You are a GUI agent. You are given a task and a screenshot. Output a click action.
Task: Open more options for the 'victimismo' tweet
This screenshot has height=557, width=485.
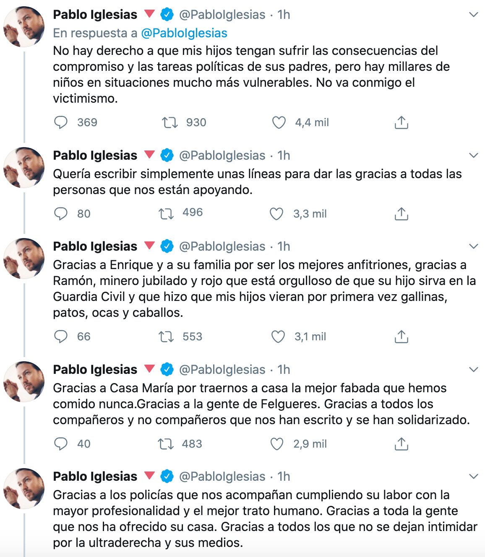pos(473,15)
